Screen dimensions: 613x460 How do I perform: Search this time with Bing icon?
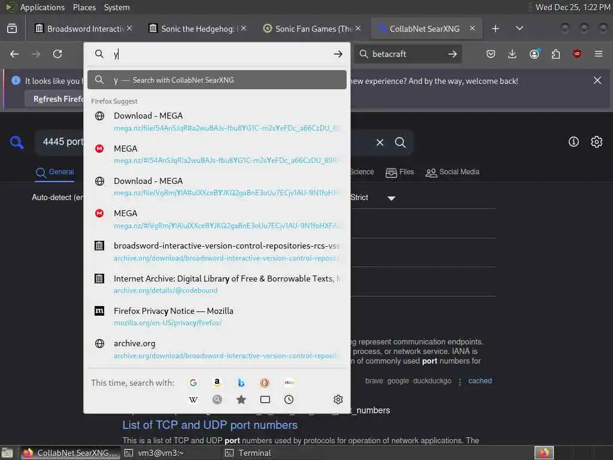241,383
